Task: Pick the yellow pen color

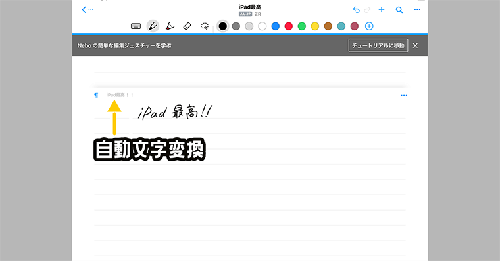Action: 314,26
